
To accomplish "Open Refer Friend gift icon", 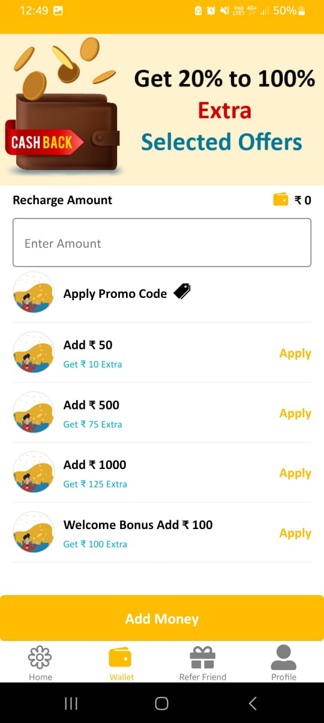I will [202, 658].
